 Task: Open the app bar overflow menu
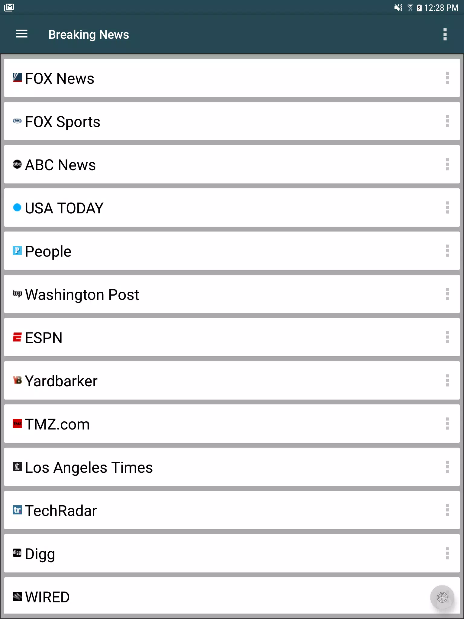pyautogui.click(x=445, y=34)
